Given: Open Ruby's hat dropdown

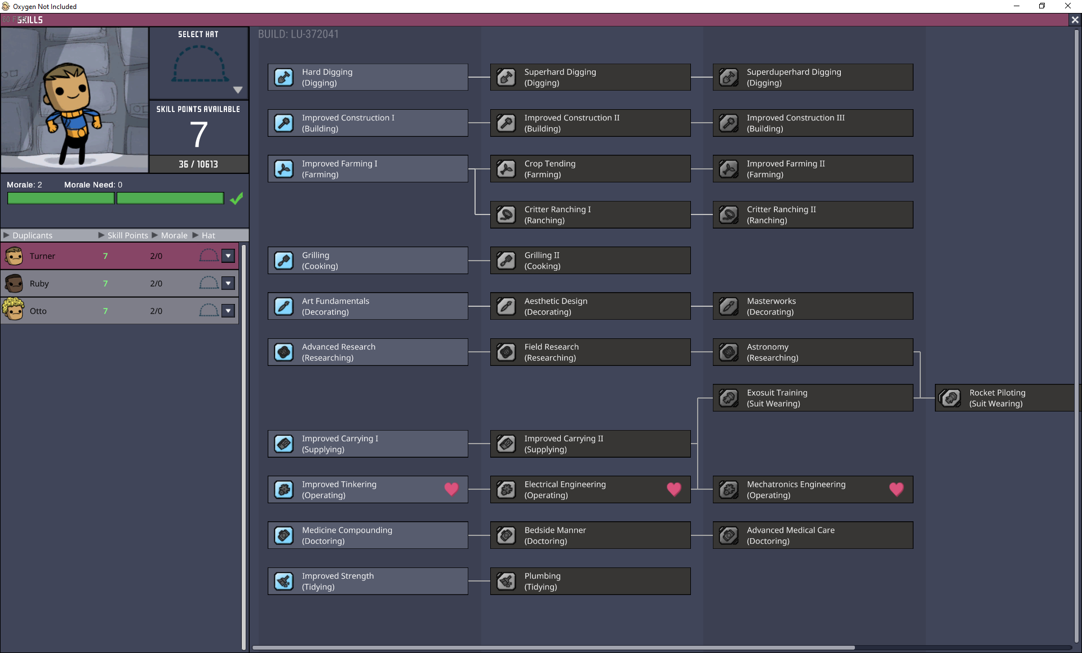Looking at the screenshot, I should (x=228, y=283).
